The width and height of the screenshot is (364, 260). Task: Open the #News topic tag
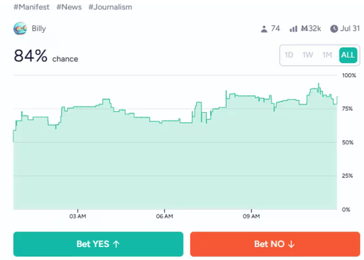tap(69, 7)
